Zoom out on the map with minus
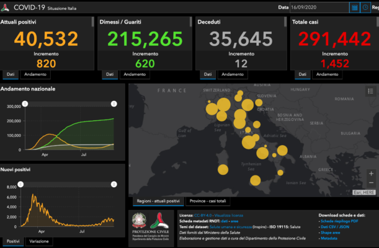 click(x=372, y=182)
